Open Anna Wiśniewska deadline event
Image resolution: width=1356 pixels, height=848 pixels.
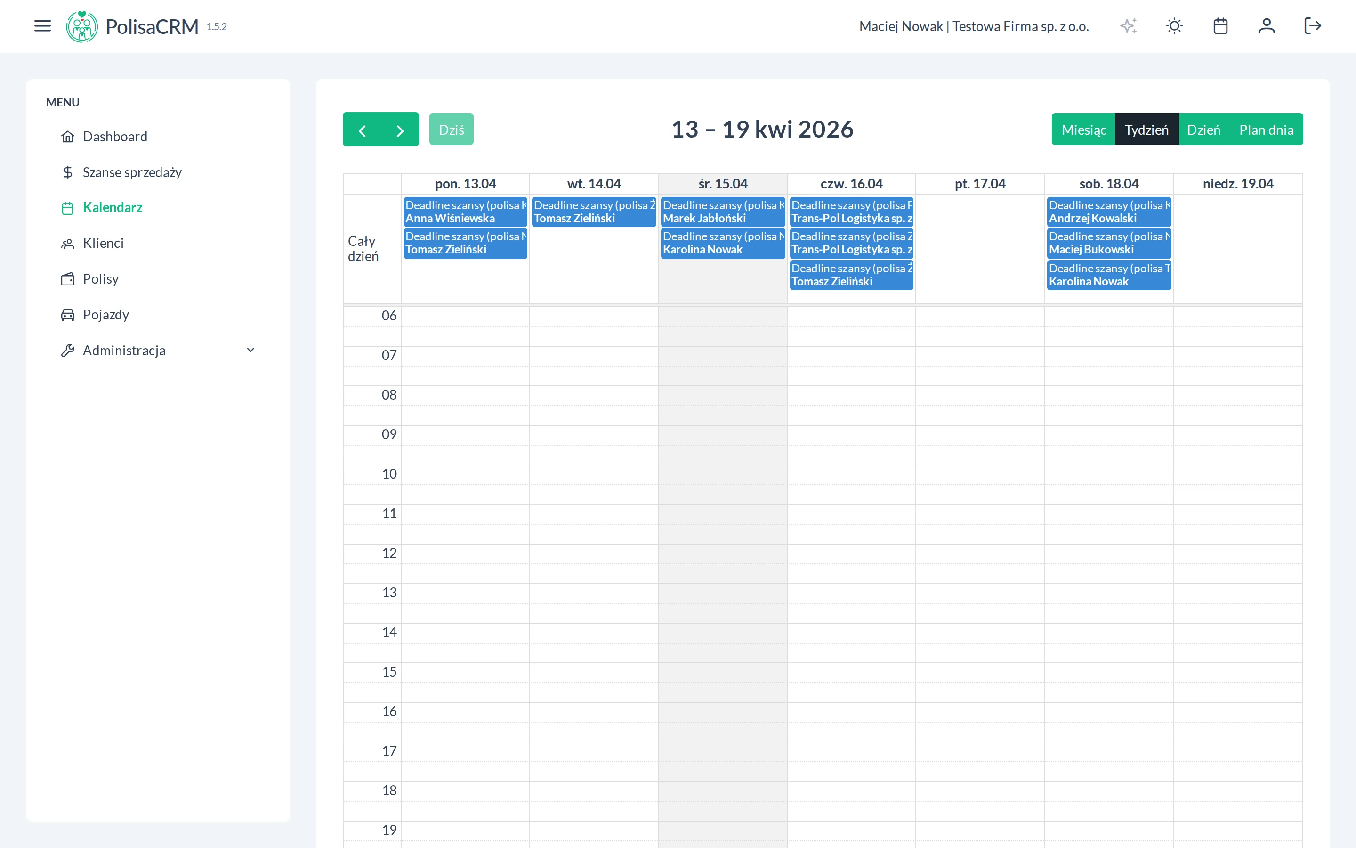[x=465, y=212]
